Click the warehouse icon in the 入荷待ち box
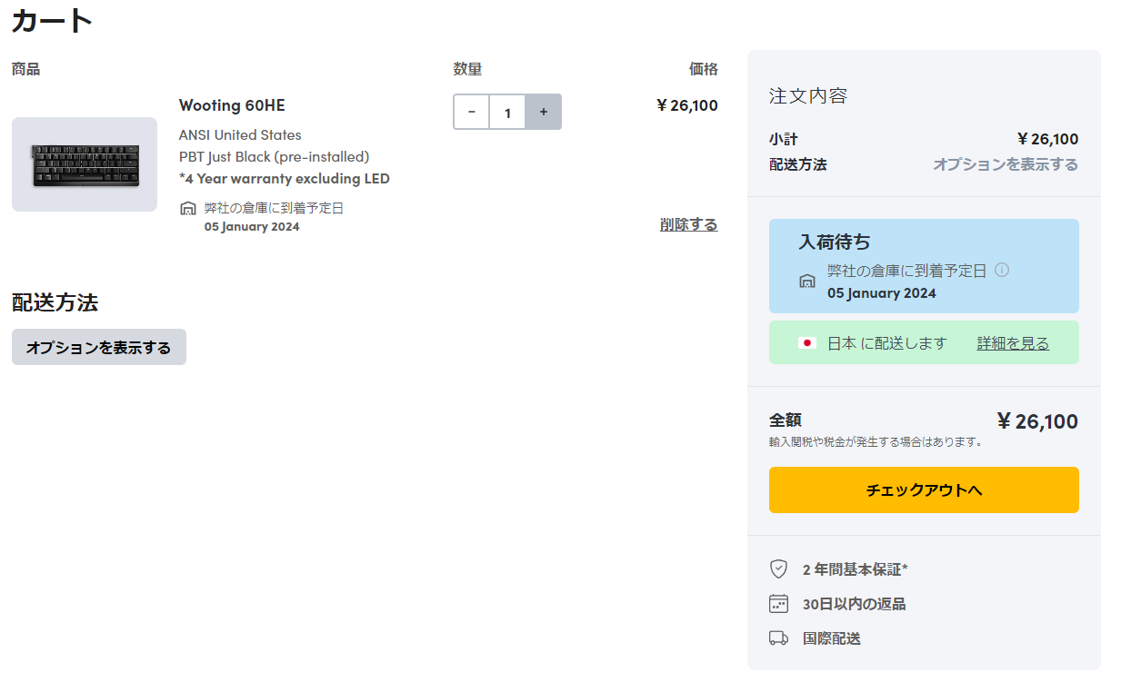The width and height of the screenshot is (1121, 692). (x=807, y=282)
